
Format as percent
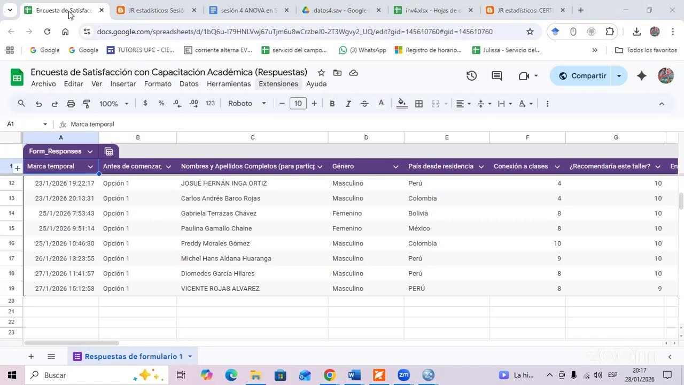[x=161, y=103]
